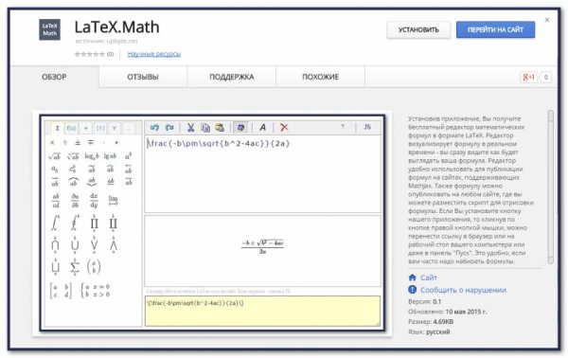Select the f(a) functions palette tab
The height and width of the screenshot is (358, 568).
[71, 128]
